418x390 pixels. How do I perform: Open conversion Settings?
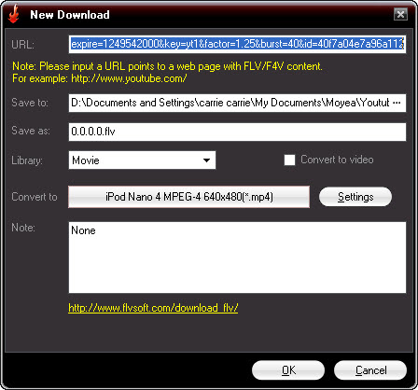click(x=355, y=197)
